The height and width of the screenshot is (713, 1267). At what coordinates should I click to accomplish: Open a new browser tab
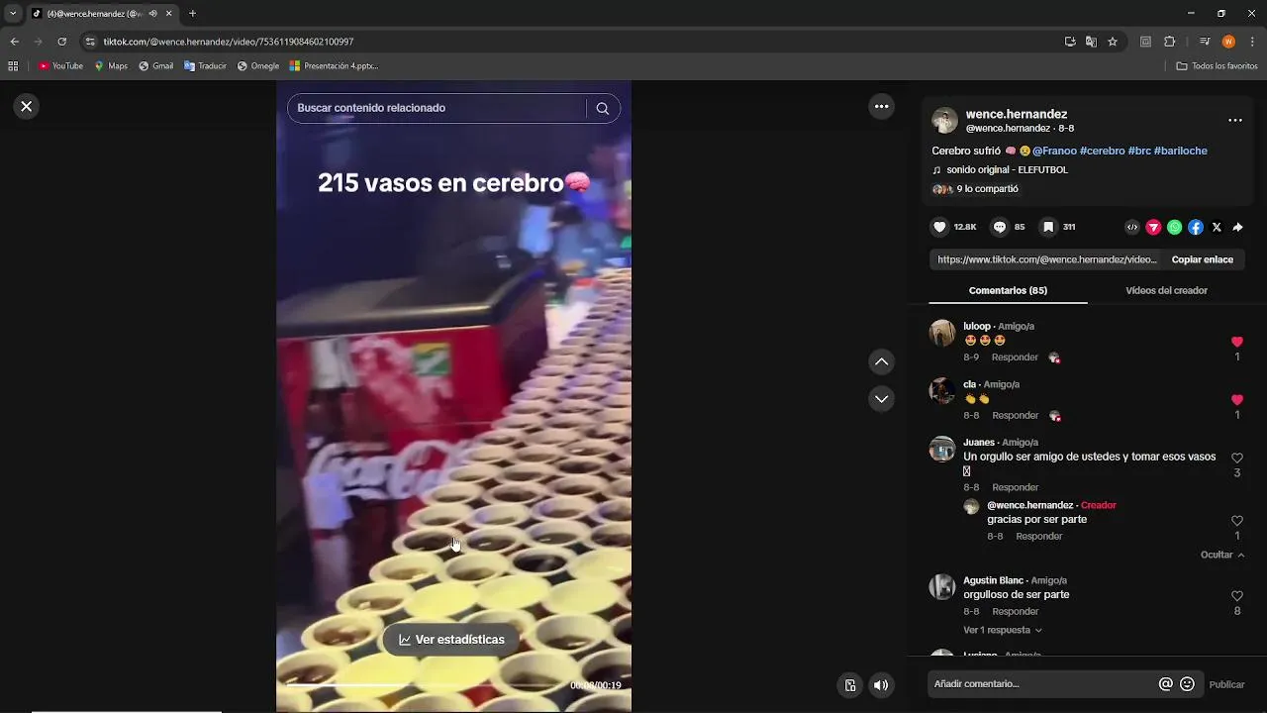[192, 14]
